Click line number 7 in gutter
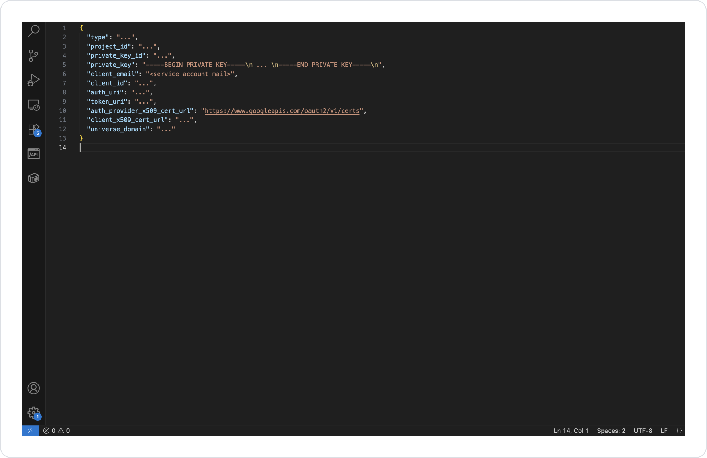Screen dimensions: 707x458 64,83
